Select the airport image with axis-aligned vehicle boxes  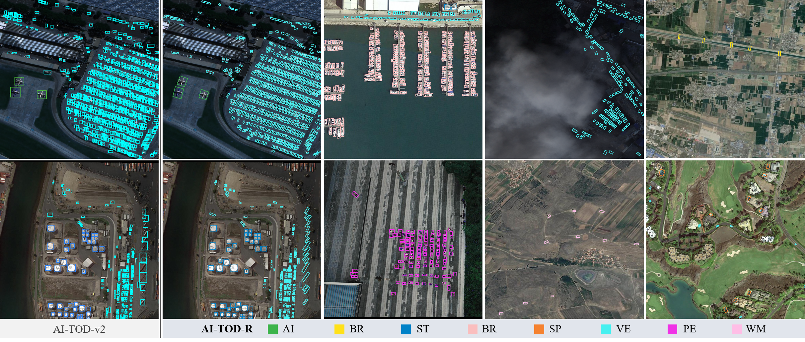click(x=79, y=79)
